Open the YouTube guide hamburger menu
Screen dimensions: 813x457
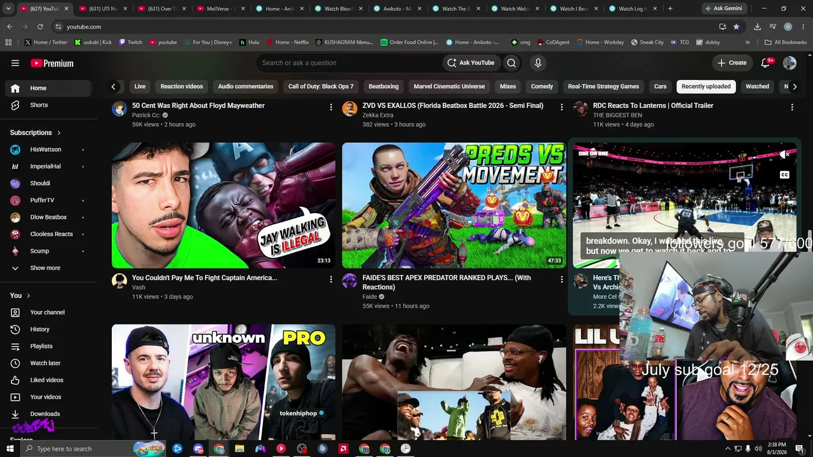15,63
